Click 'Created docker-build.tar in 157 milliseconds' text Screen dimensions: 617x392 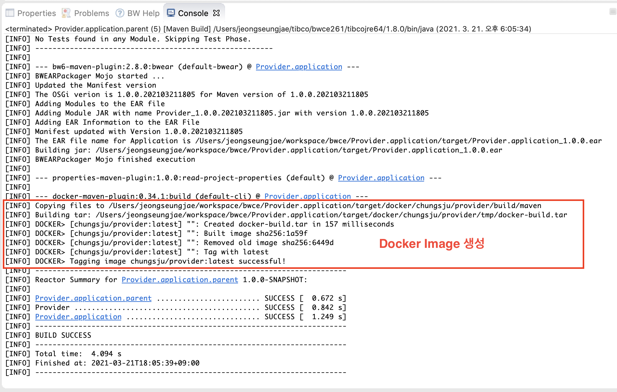(299, 224)
